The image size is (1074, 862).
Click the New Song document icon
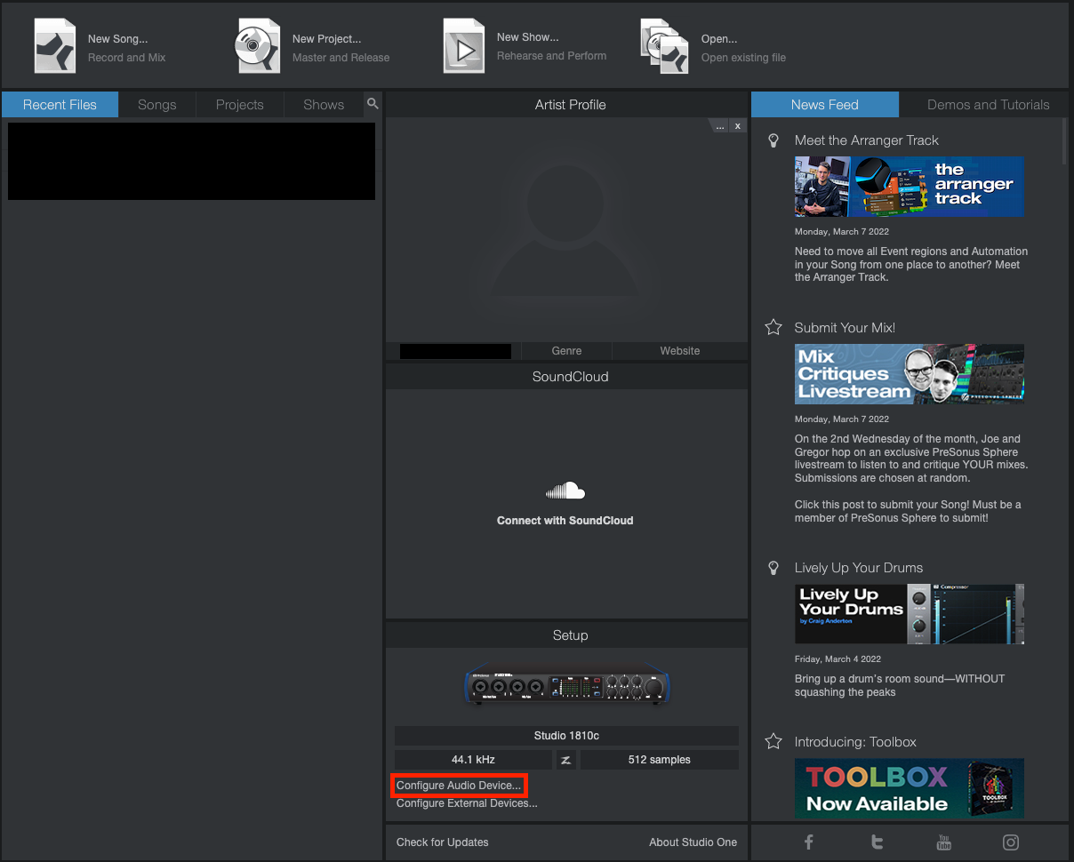coord(55,45)
